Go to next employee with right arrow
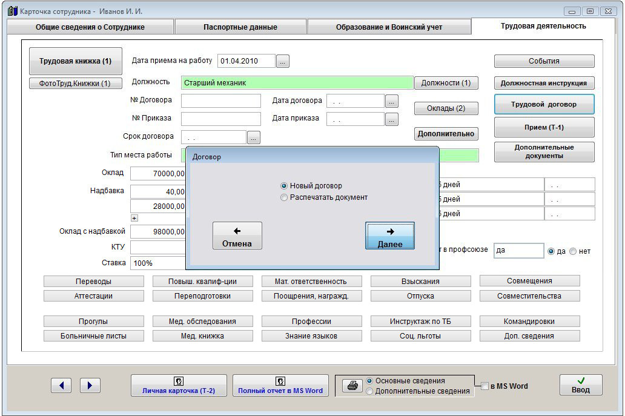 click(90, 385)
